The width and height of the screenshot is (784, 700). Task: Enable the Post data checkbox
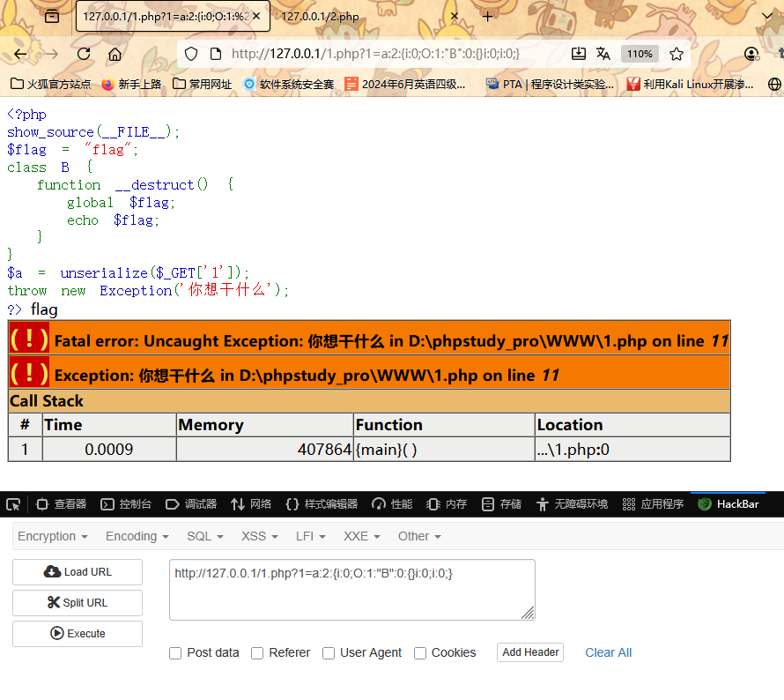tap(175, 653)
